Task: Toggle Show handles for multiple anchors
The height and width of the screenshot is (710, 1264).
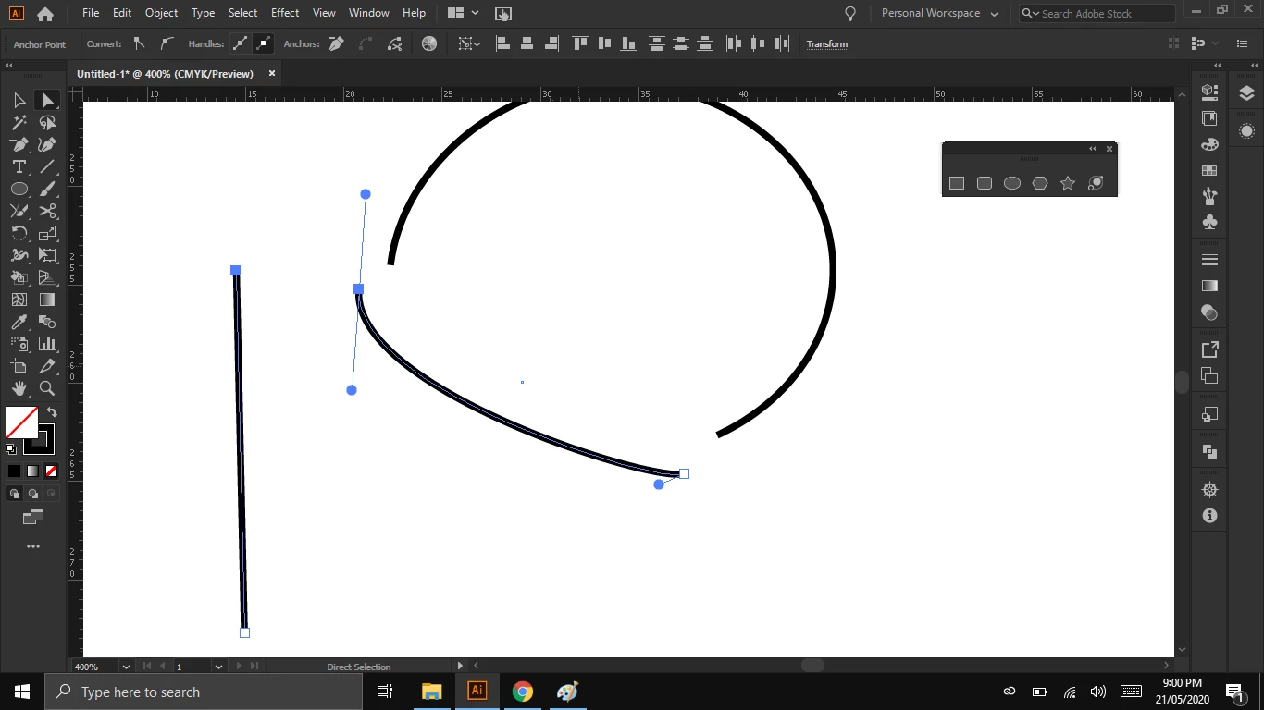Action: (x=241, y=43)
